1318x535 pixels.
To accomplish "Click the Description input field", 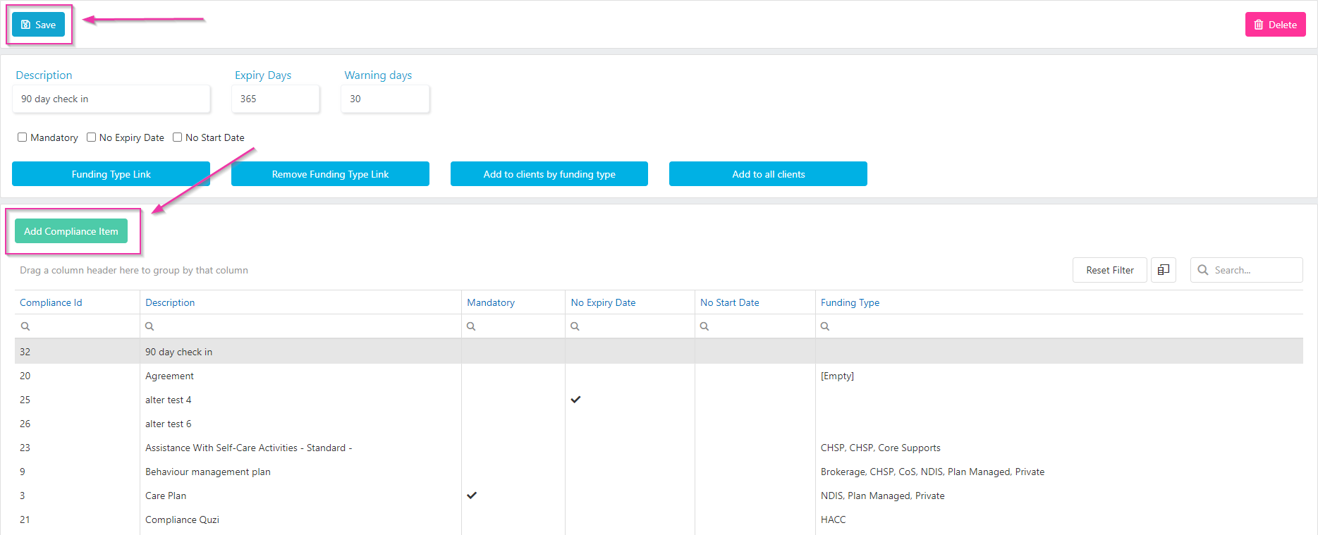I will [x=111, y=99].
